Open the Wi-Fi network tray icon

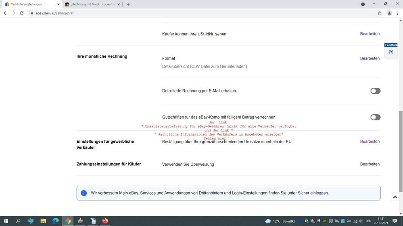(x=355, y=221)
